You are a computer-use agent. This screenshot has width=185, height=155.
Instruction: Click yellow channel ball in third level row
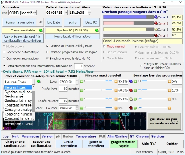131,99
